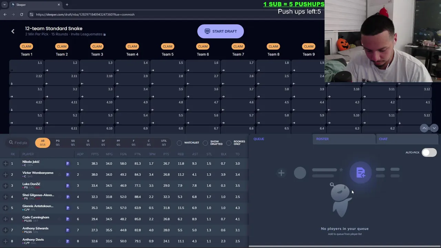Close the Sleeper browser tab
The image size is (441, 248).
59,4
